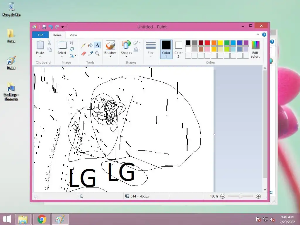The height and width of the screenshot is (225, 300).
Task: Click the 9:40 AM taskbar clock
Action: click(287, 217)
